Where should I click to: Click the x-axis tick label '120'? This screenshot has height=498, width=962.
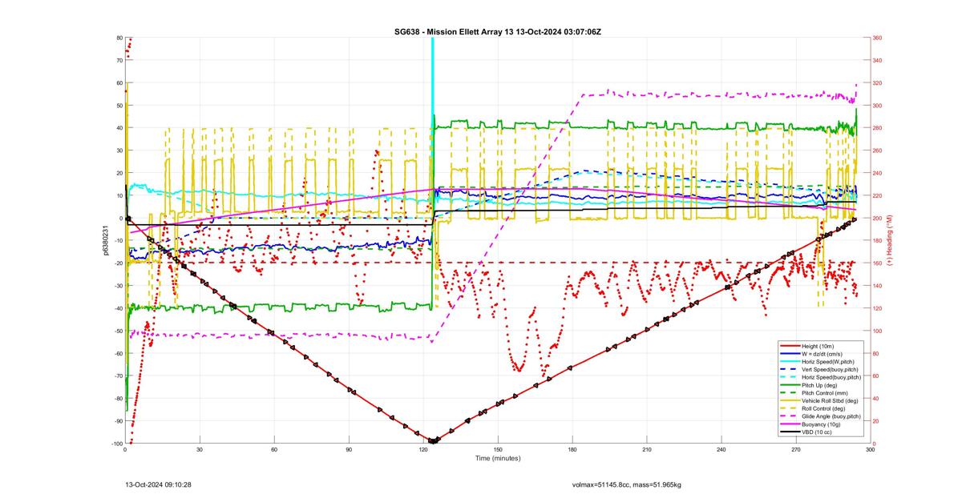point(423,450)
